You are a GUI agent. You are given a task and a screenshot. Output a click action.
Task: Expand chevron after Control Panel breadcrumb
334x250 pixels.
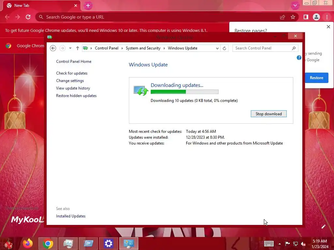click(122, 48)
